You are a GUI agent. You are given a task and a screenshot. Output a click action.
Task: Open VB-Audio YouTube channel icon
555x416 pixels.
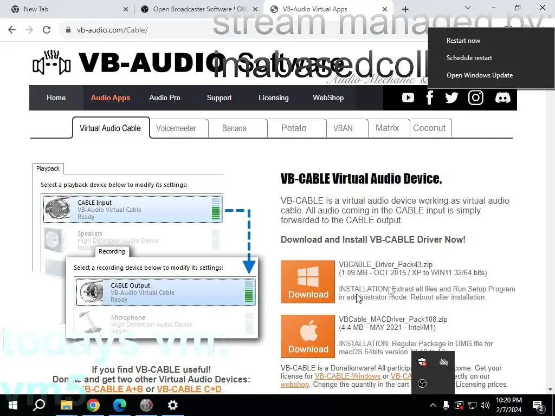pyautogui.click(x=408, y=97)
